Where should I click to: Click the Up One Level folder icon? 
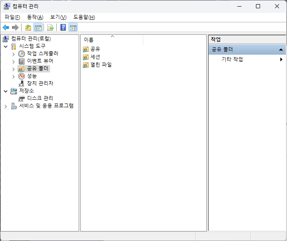(28, 28)
